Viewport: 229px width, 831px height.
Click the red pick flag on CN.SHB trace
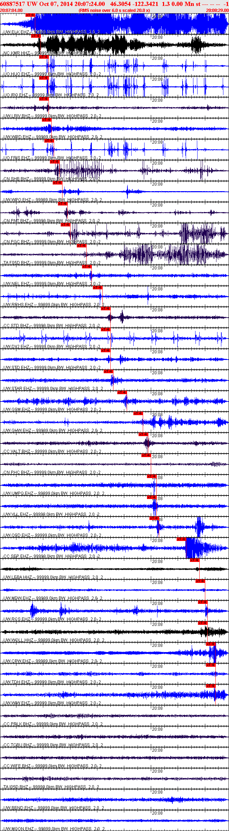tap(55, 162)
